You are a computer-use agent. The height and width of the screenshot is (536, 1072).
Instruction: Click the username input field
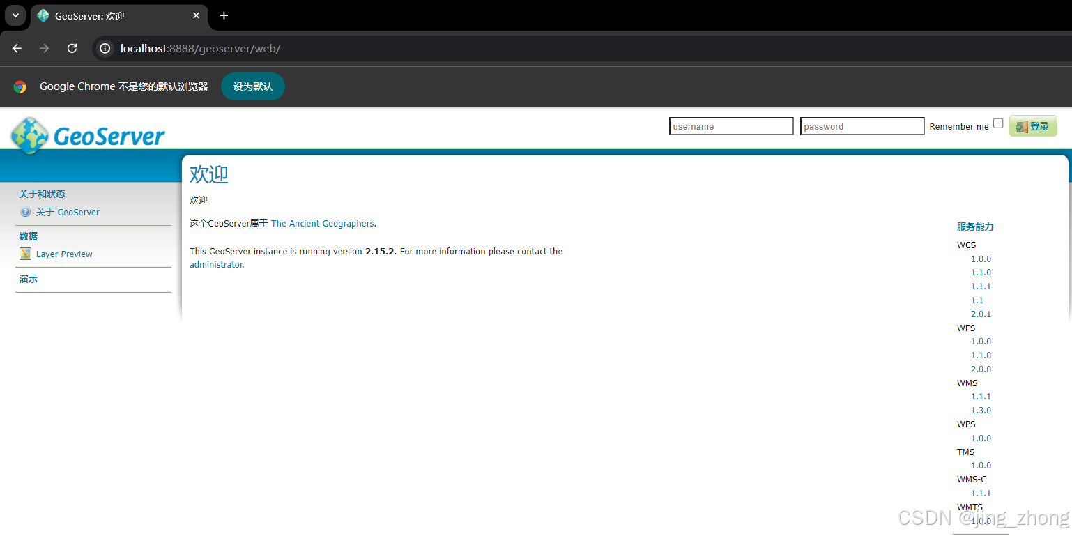[731, 126]
